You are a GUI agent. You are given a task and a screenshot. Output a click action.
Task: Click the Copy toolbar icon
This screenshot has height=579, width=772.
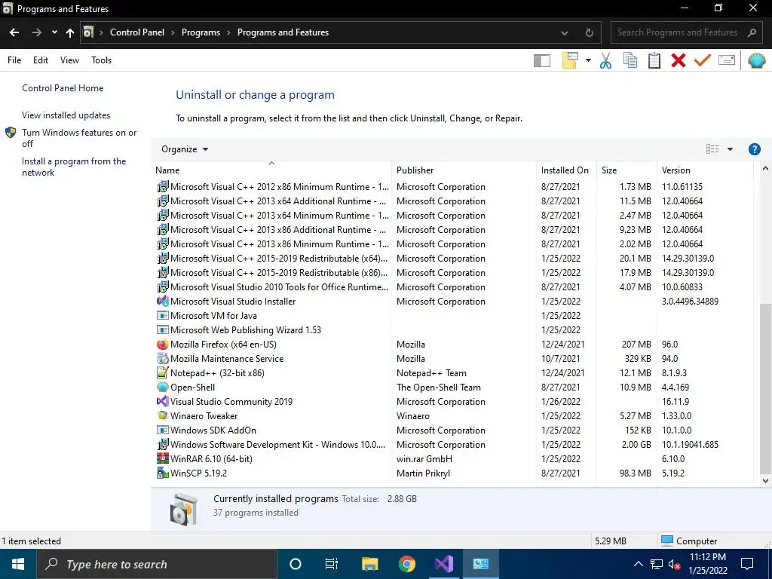pyautogui.click(x=630, y=60)
